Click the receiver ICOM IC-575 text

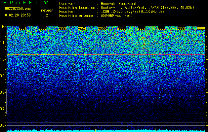pyautogui.click(x=133, y=12)
